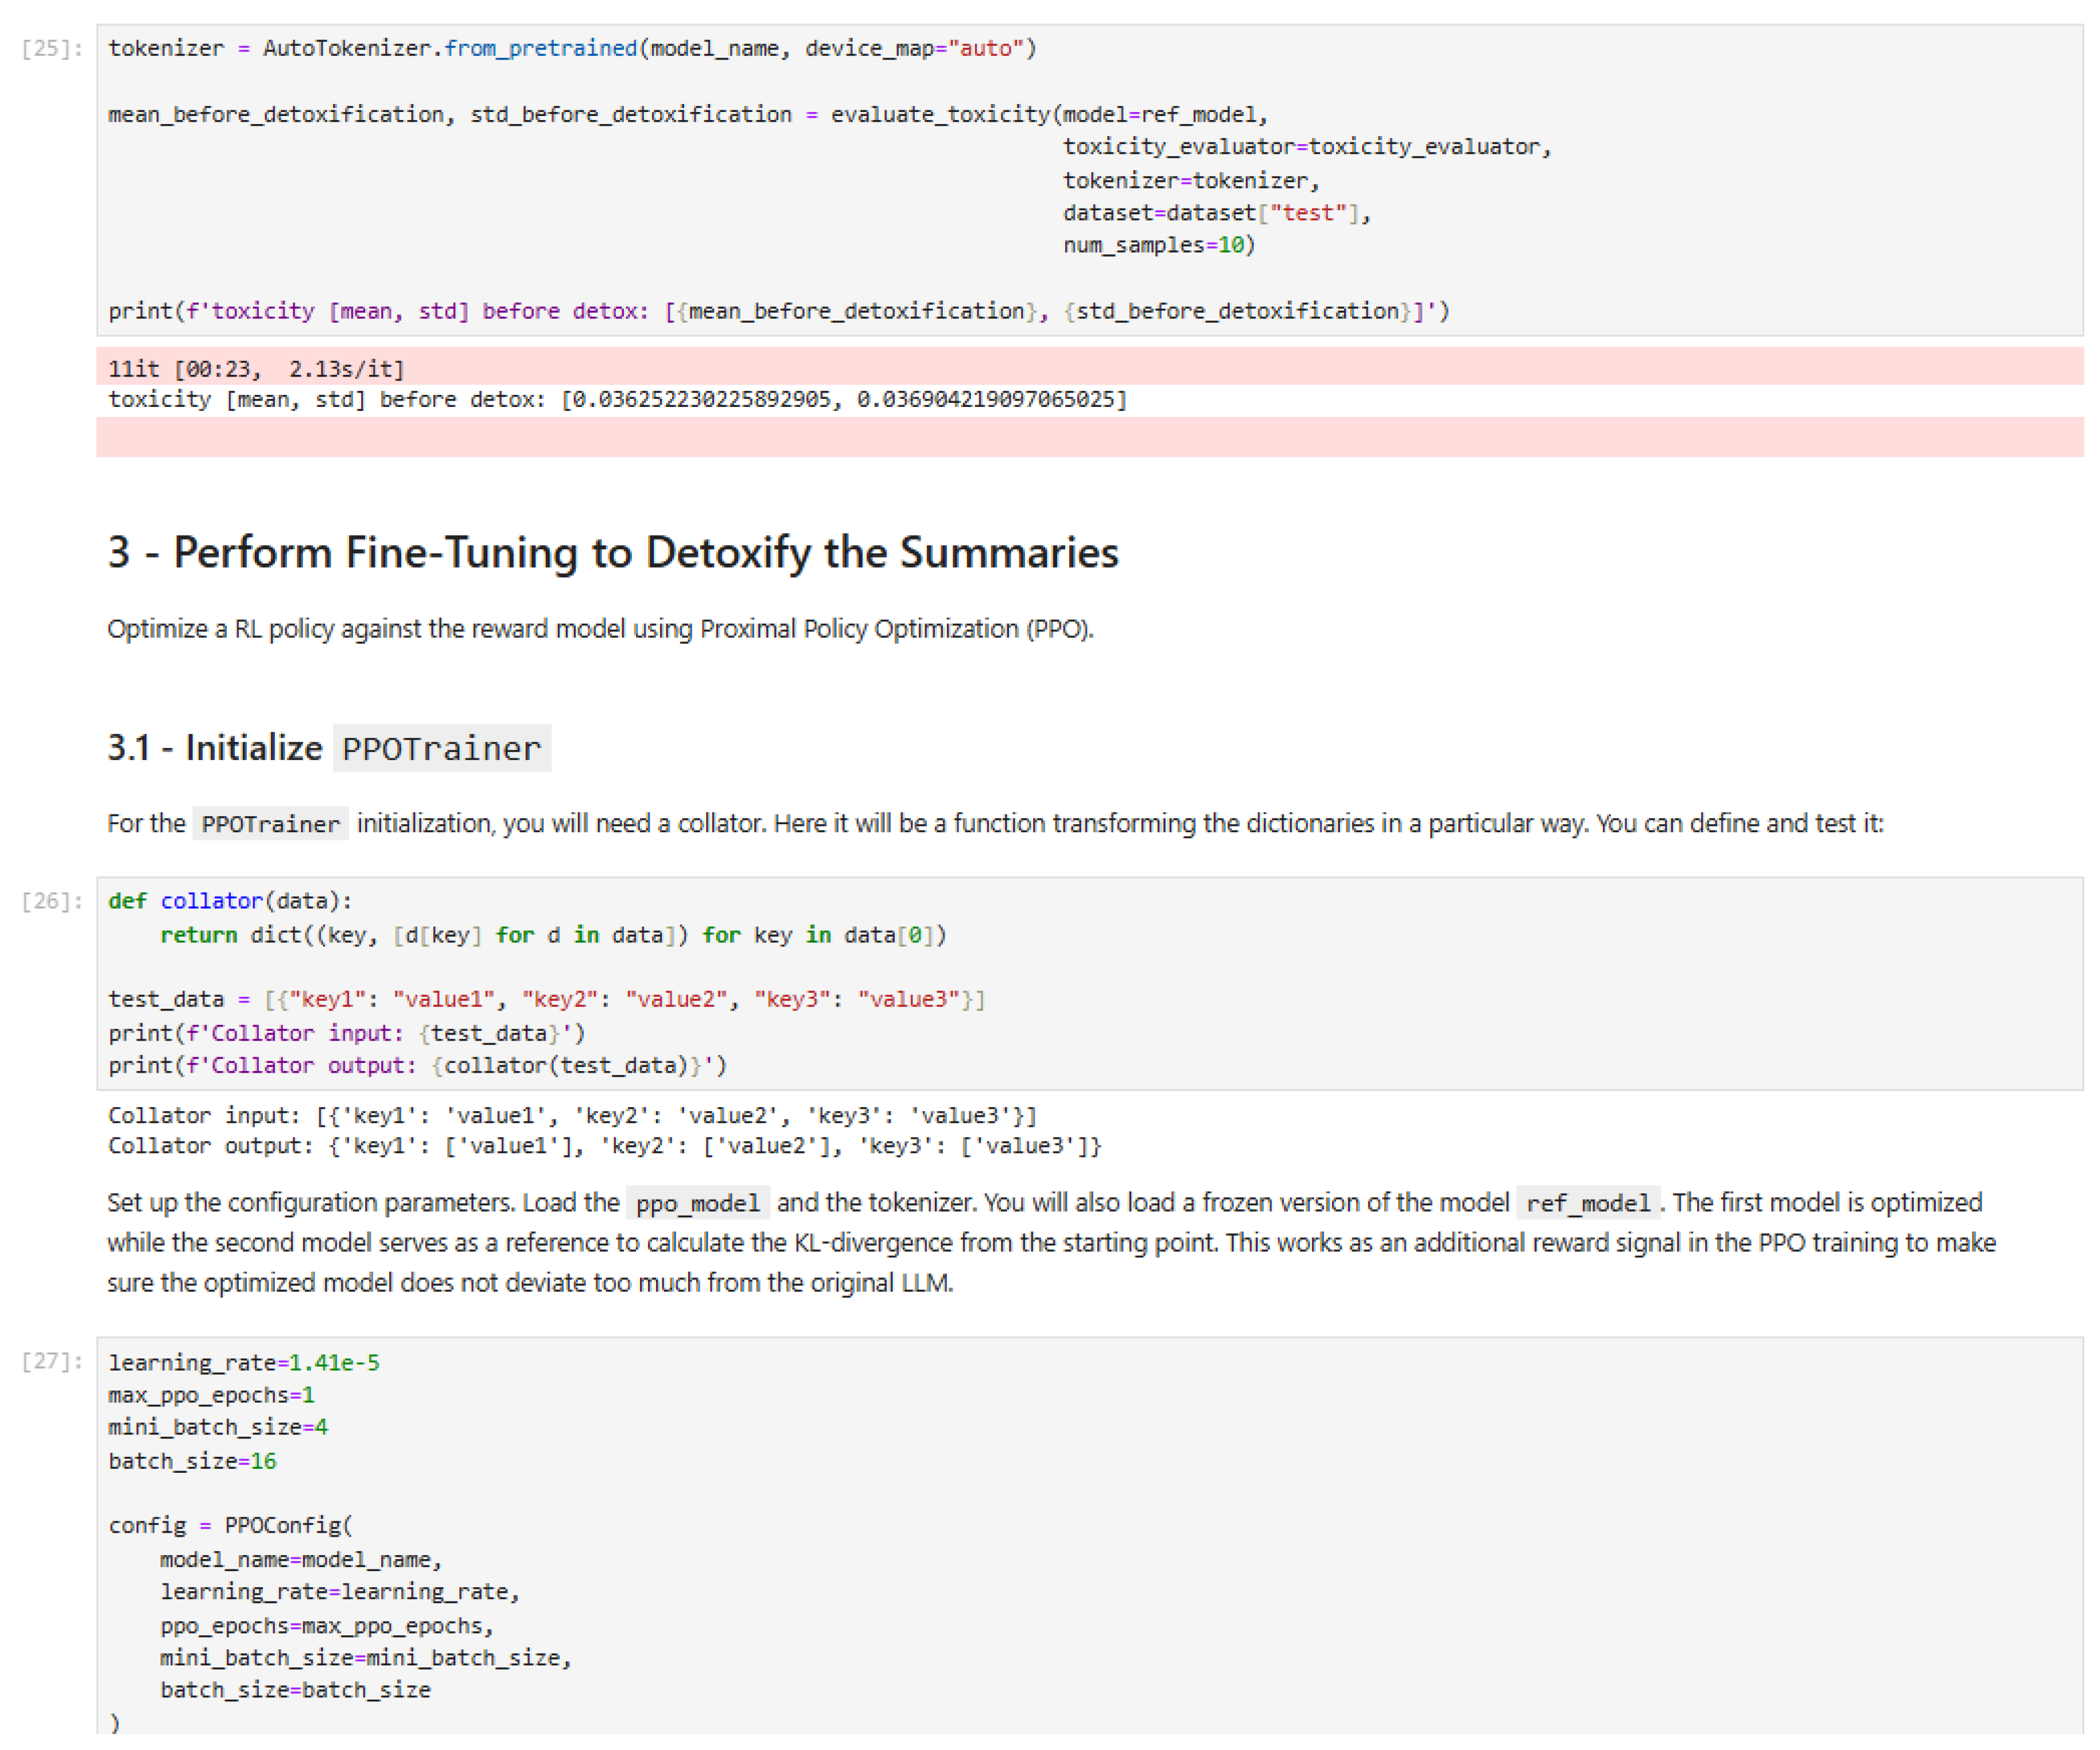The width and height of the screenshot is (2100, 1750).
Task: Click the learning_rate=1.41e-5 code line
Action: [x=244, y=1362]
